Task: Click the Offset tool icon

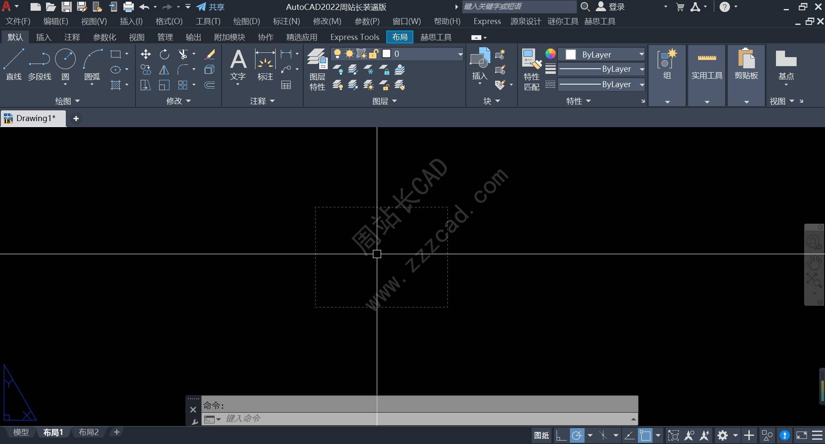Action: 209,85
